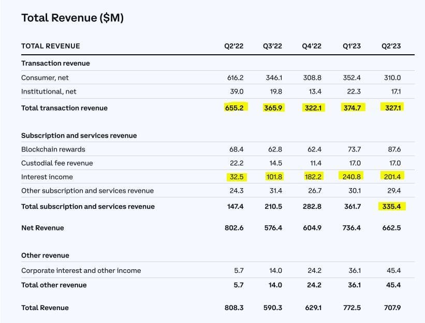425x323 pixels.
Task: Click the Q4'22 column header
Action: pos(312,46)
